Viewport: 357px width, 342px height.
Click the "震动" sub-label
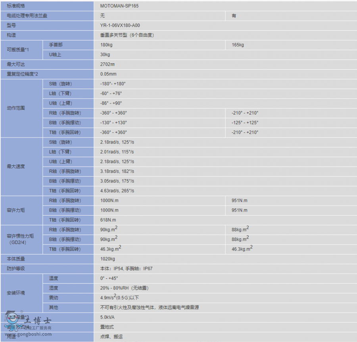tap(54, 298)
